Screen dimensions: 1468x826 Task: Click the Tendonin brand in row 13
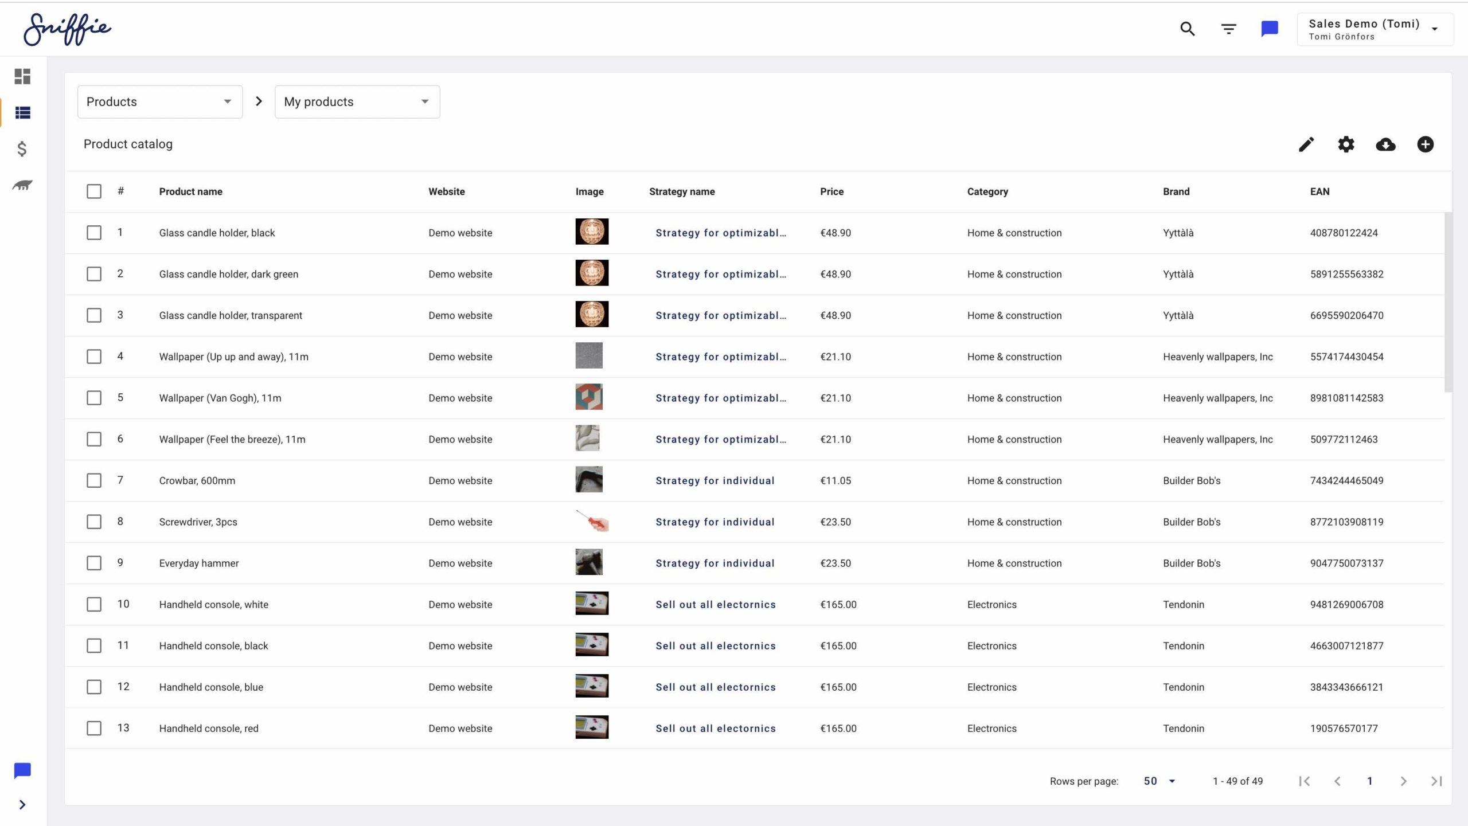click(1184, 728)
